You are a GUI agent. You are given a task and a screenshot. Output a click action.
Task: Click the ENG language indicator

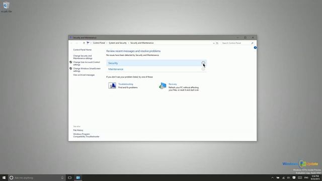coord(306,177)
